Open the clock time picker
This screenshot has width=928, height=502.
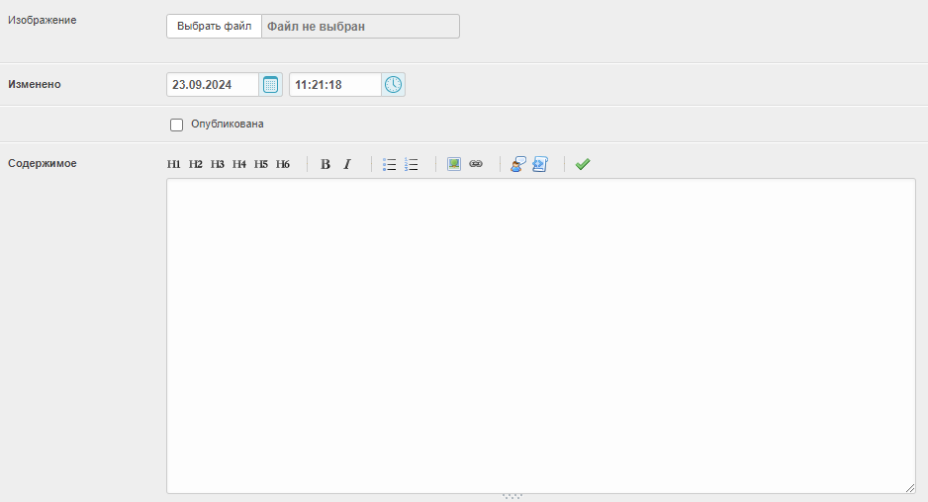[393, 85]
